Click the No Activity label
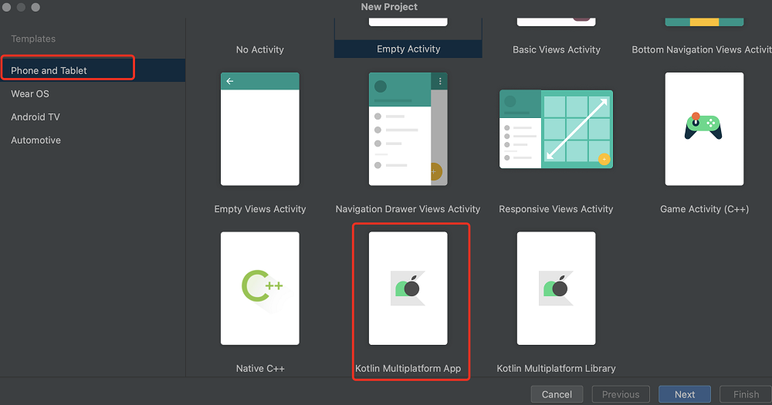 click(260, 49)
